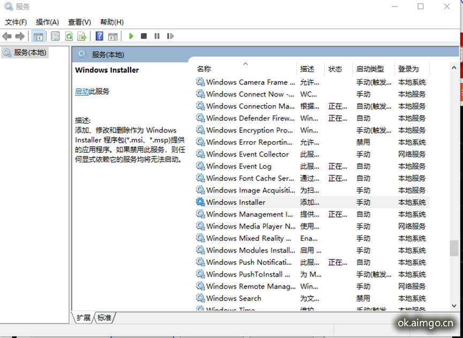
Task: Restart the service with the restart icon
Action: tap(170, 36)
